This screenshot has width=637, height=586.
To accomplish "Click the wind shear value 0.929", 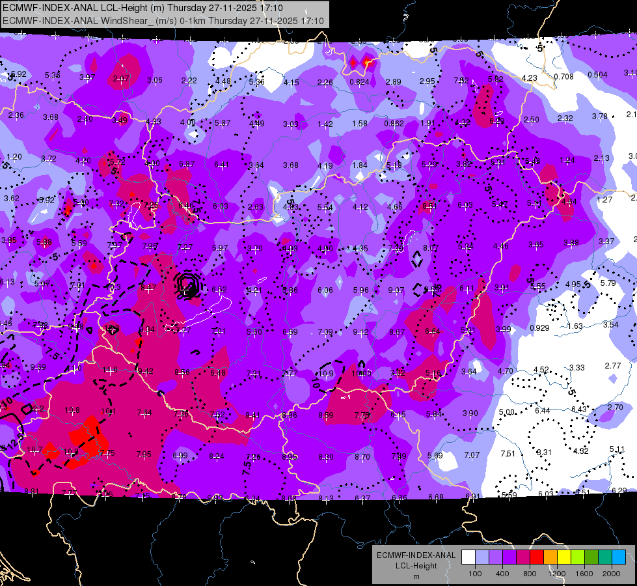I will pos(539,328).
